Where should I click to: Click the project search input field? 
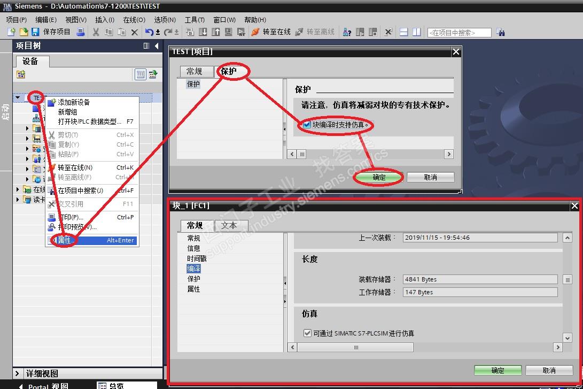coord(459,33)
